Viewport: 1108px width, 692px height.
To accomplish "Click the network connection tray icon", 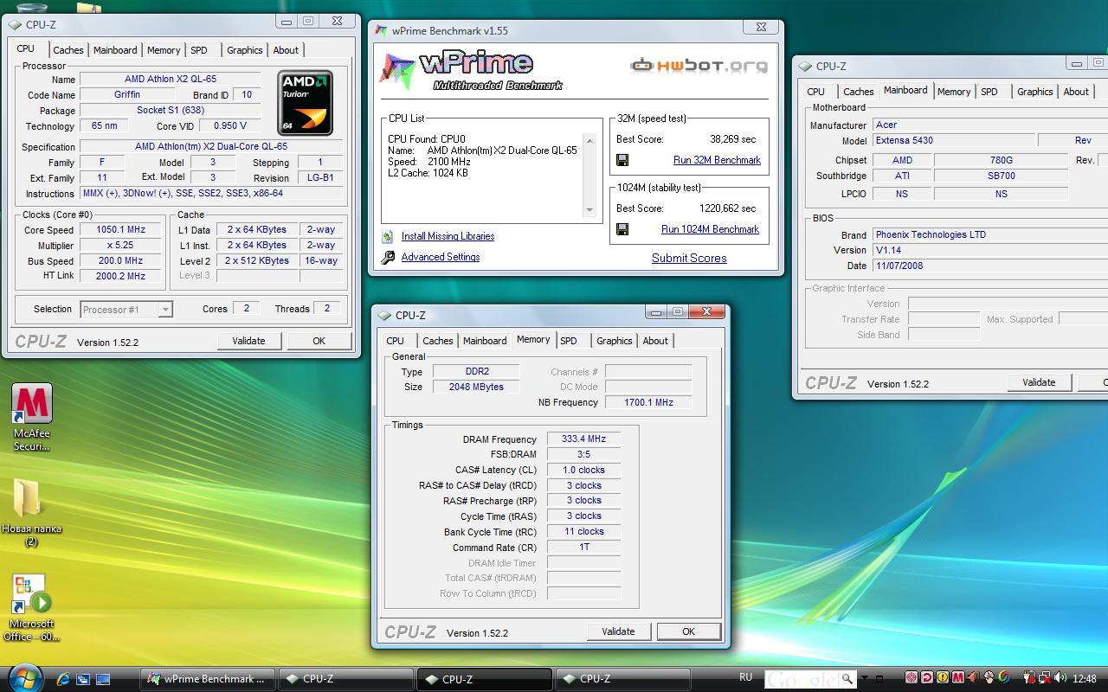I will (x=1045, y=677).
